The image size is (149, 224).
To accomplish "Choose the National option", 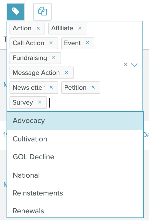I will pyautogui.click(x=75, y=175).
